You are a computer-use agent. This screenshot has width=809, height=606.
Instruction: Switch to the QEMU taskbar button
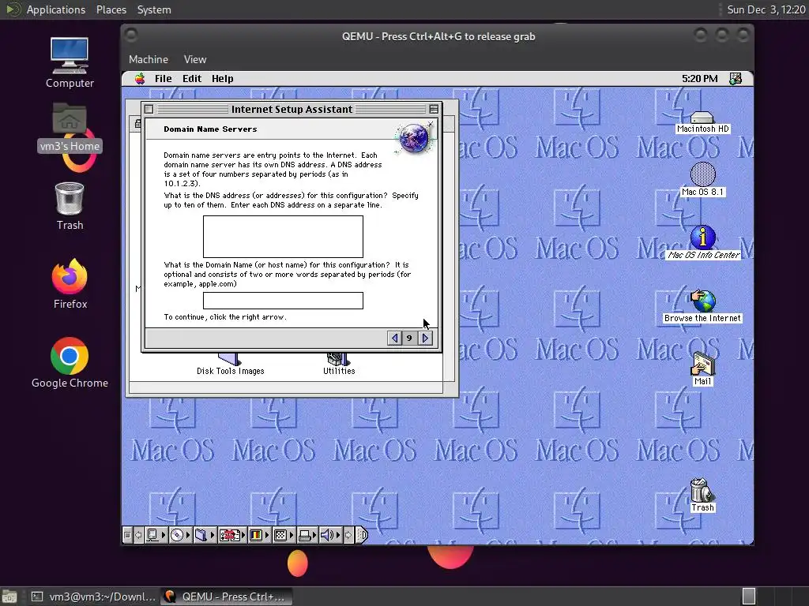coord(226,597)
